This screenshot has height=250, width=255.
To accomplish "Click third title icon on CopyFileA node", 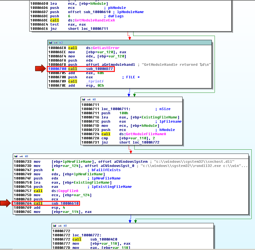I will pyautogui.click(x=27, y=156).
